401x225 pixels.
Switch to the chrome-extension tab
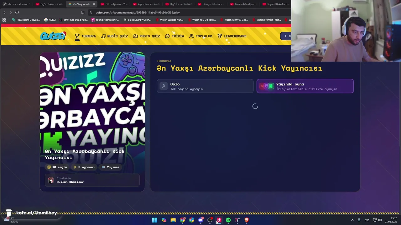[16, 4]
